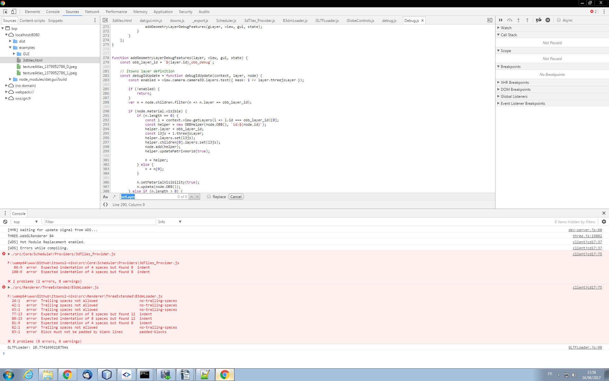Open the three.js:19802 source link
Viewport: 609px width, 381px height.
(x=587, y=236)
